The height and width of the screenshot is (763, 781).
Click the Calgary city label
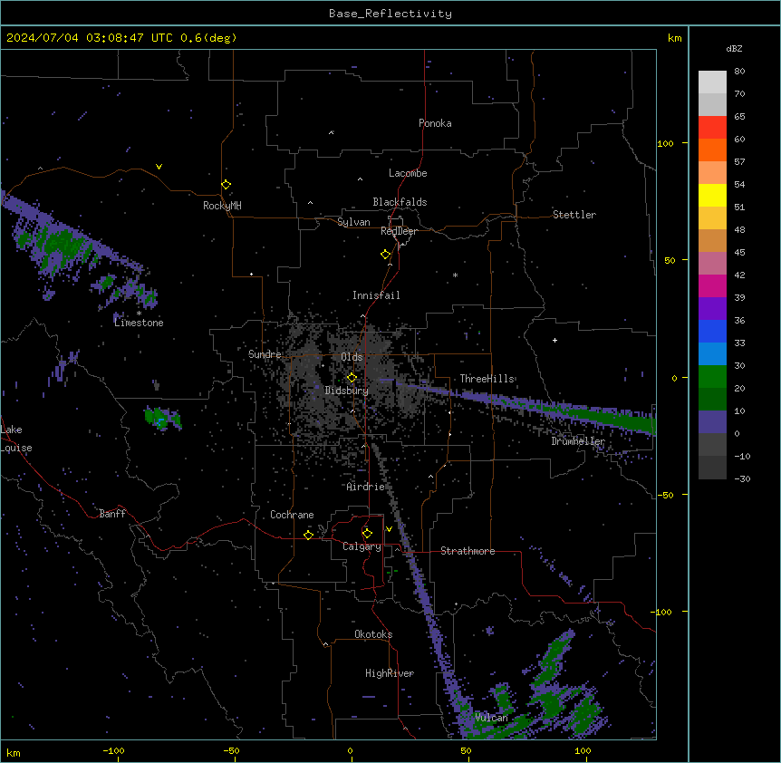(x=362, y=546)
